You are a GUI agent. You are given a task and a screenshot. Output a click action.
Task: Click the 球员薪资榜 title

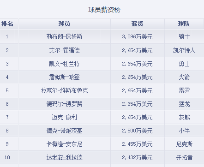tap(104, 10)
